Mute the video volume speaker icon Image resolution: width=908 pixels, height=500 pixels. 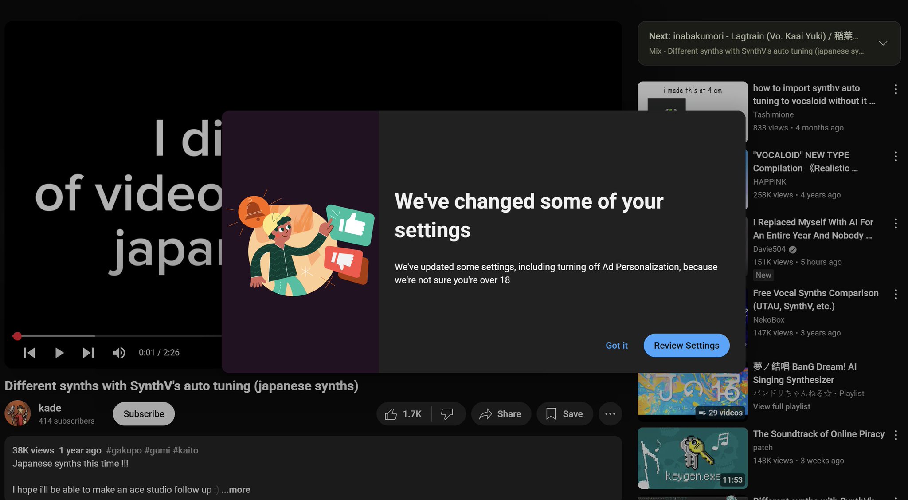pos(119,353)
